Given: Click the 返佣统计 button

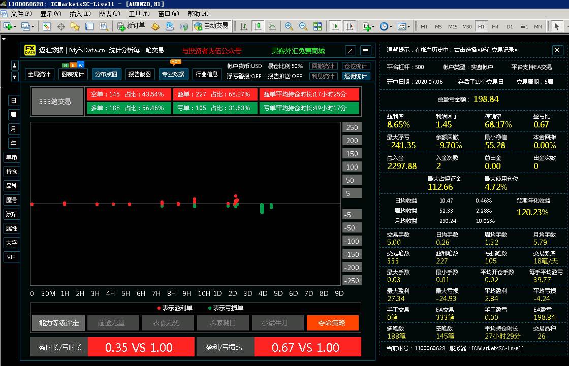Looking at the screenshot, I should coord(356,76).
